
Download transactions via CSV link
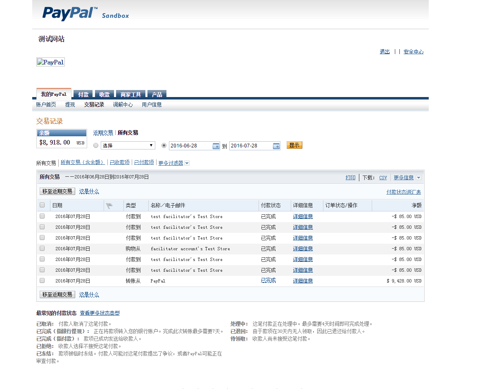(x=383, y=178)
